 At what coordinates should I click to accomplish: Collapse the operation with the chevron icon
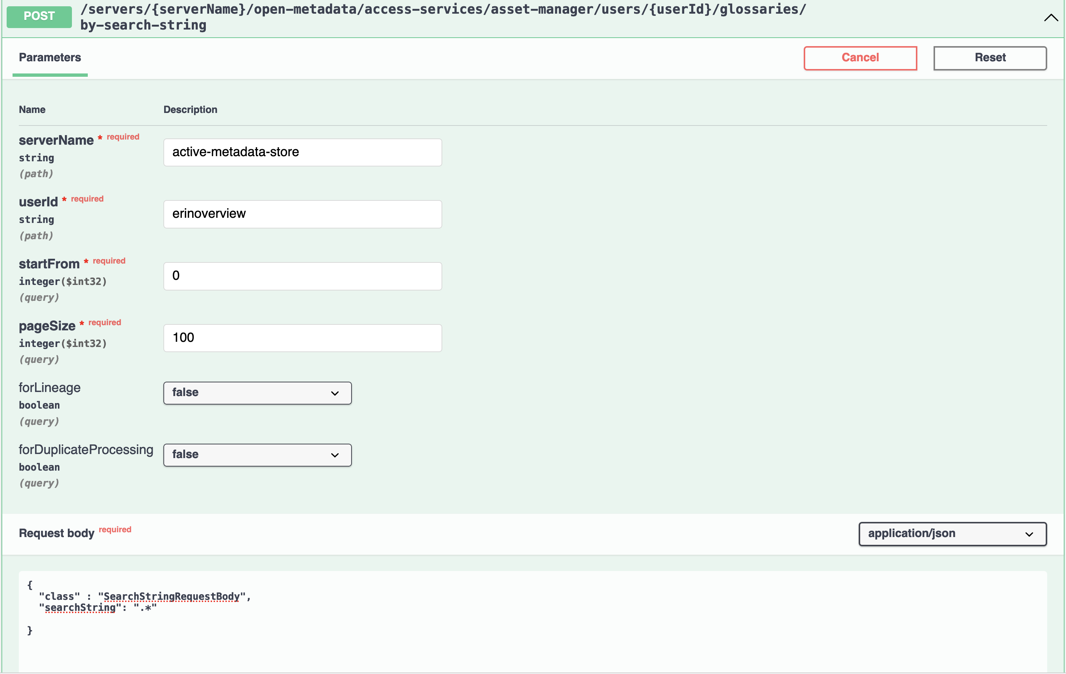point(1051,18)
